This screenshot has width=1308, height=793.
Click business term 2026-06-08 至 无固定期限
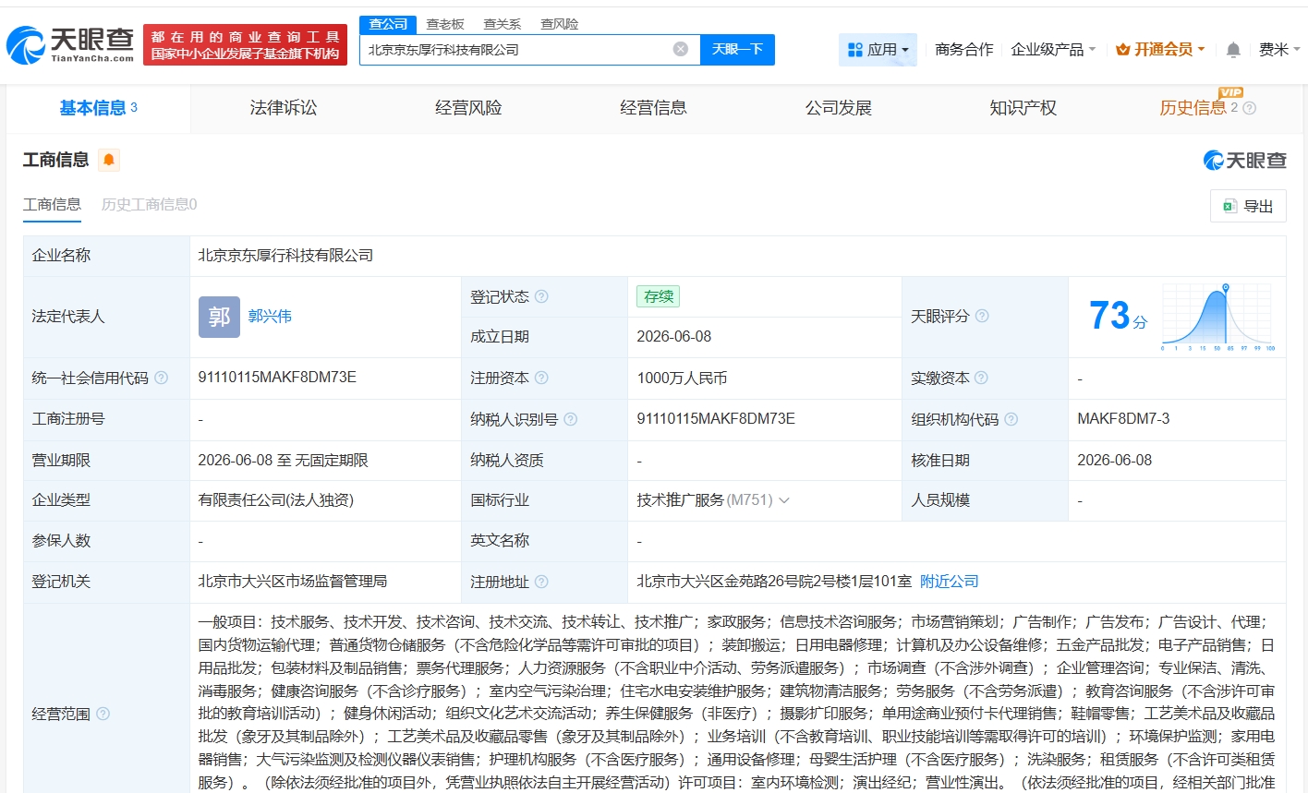tap(284, 460)
